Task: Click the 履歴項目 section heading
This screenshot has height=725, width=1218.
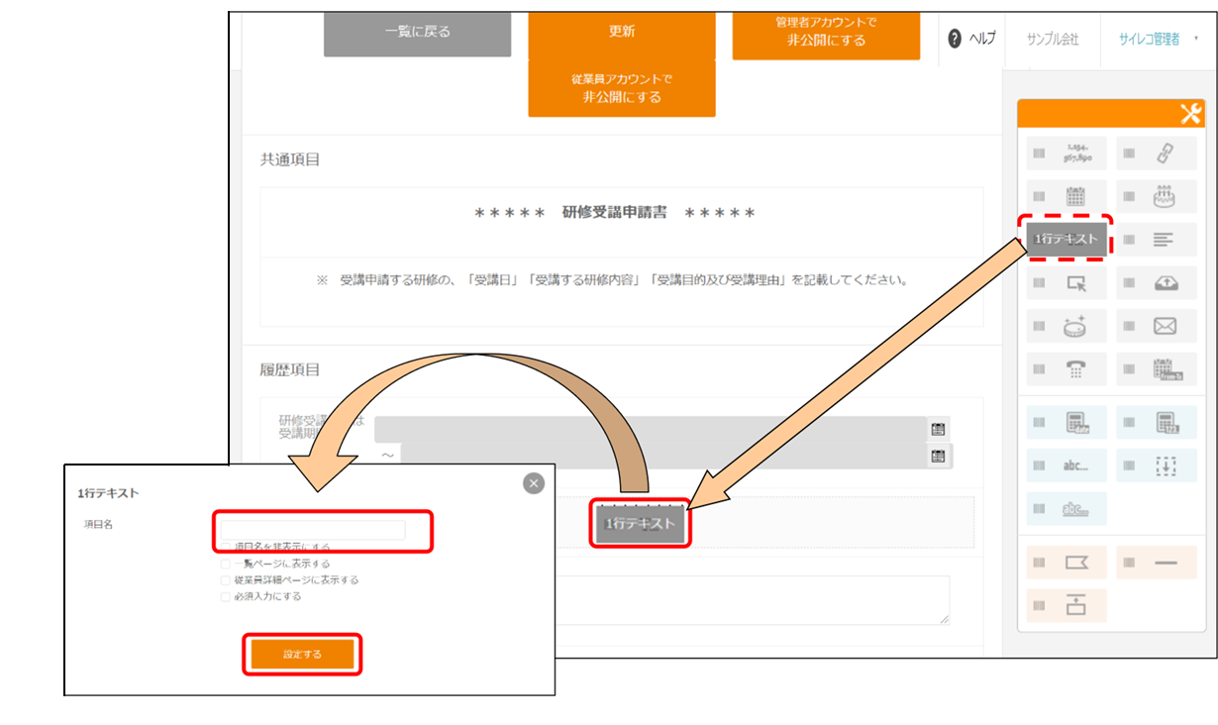Action: click(x=290, y=369)
